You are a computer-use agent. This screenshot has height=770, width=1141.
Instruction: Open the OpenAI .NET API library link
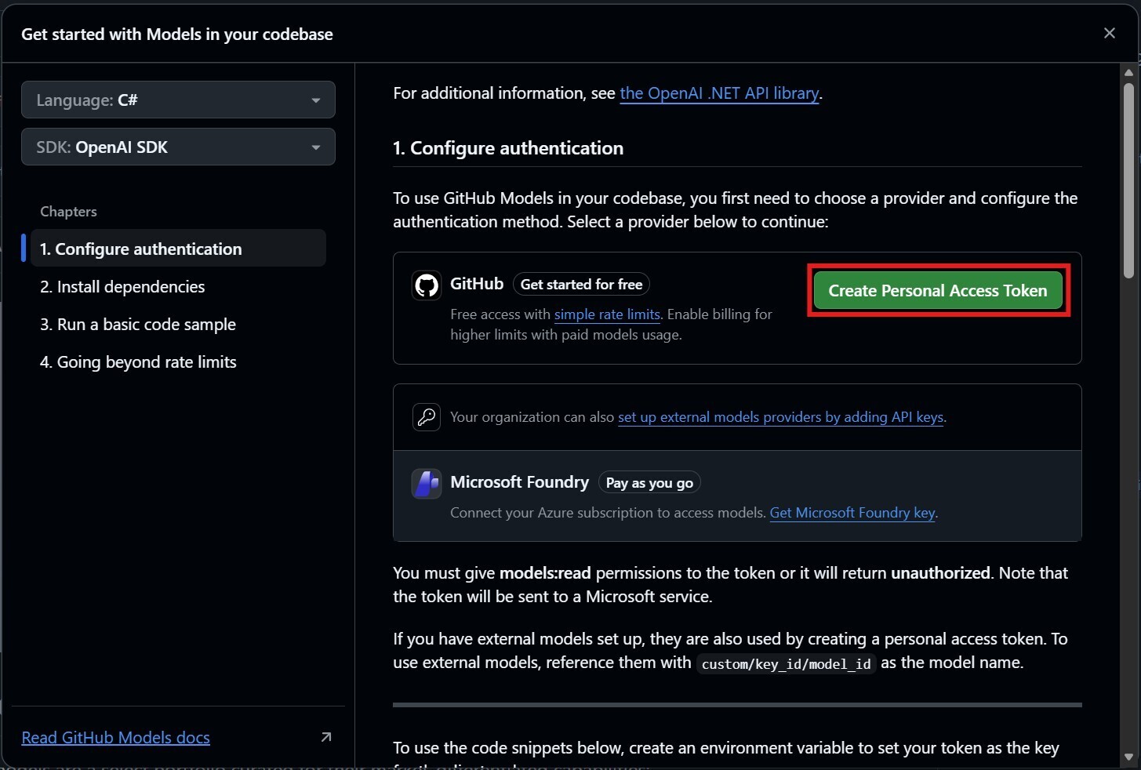[x=719, y=93]
